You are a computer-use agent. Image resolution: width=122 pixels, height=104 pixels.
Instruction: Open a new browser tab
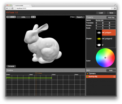coord(33,5)
